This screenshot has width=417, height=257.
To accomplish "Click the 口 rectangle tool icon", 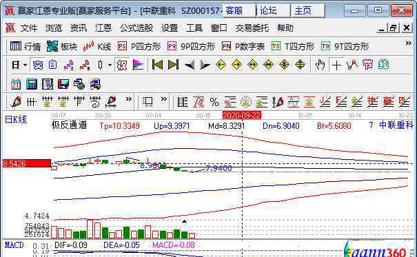I will coord(147,102).
